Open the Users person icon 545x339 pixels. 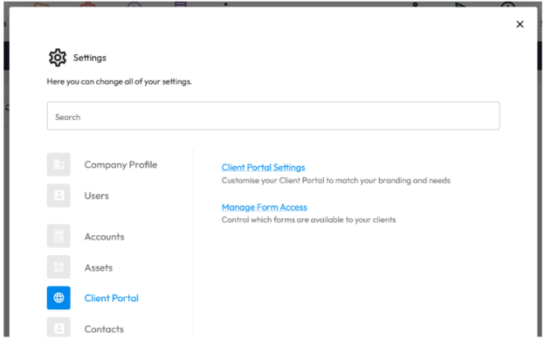58,195
